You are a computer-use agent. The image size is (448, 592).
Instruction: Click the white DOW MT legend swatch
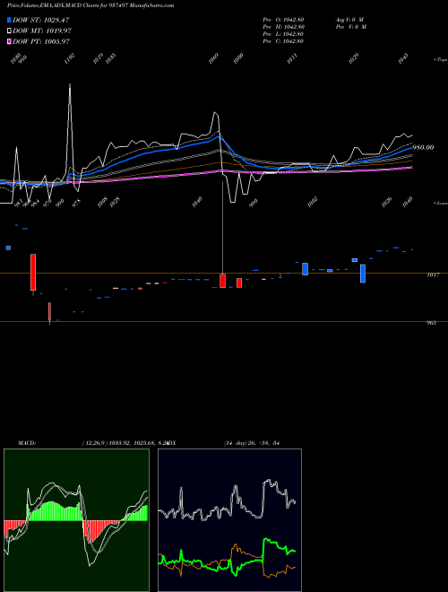coord(9,30)
